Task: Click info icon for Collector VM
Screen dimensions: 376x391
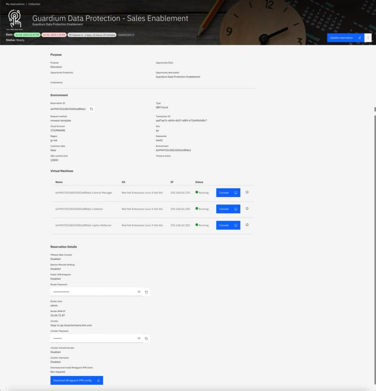Action: click(x=247, y=209)
